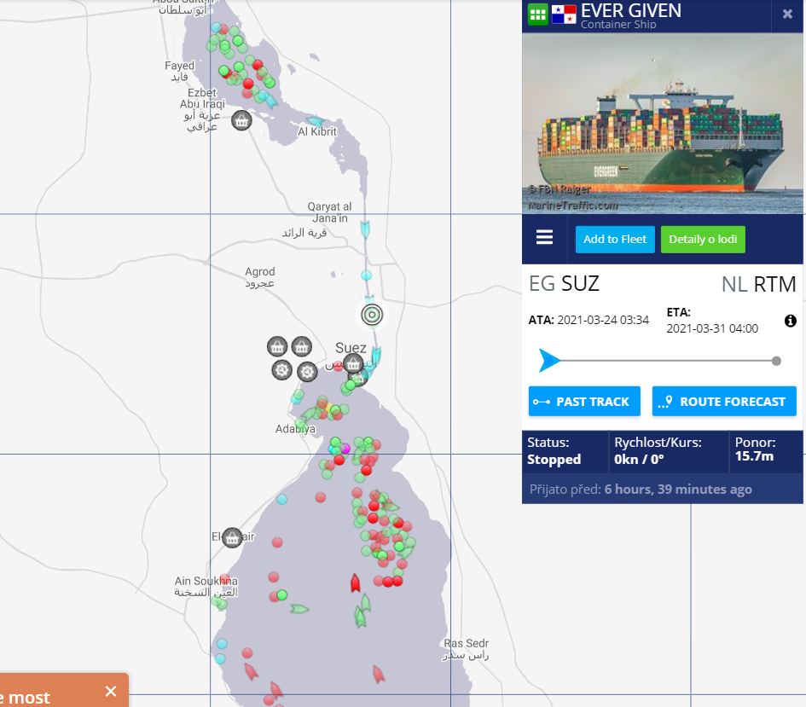Screen dimensions: 806x707
Task: Click the magenta vessel dot south of Adabiya
Action: click(345, 449)
